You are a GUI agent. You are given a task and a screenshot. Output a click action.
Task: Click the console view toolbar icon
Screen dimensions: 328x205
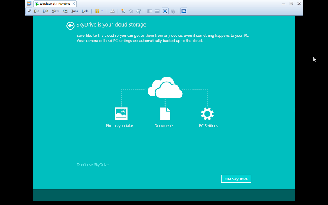[x=184, y=11]
